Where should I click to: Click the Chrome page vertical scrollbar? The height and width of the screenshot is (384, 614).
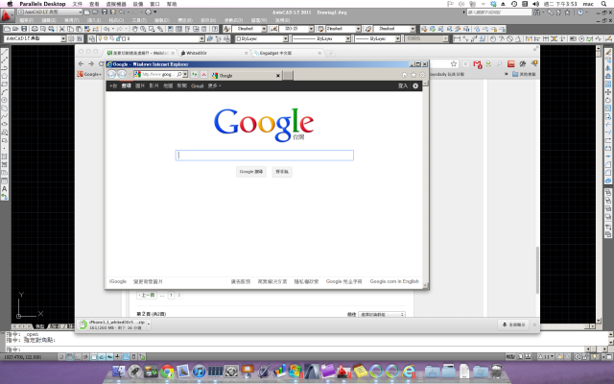click(x=537, y=271)
